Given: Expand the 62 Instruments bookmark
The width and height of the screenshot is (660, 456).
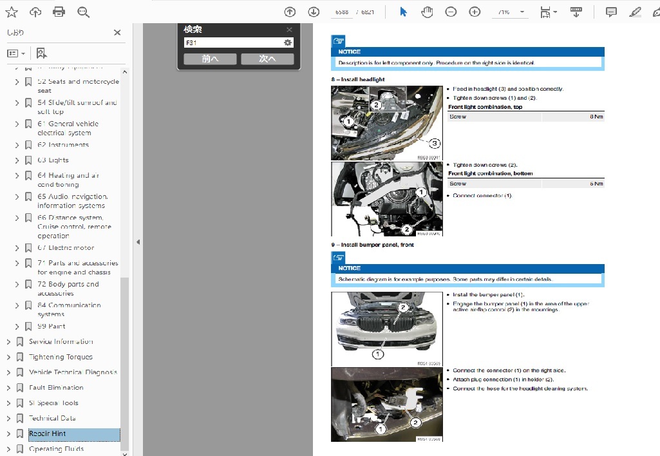Looking at the screenshot, I should click(17, 145).
